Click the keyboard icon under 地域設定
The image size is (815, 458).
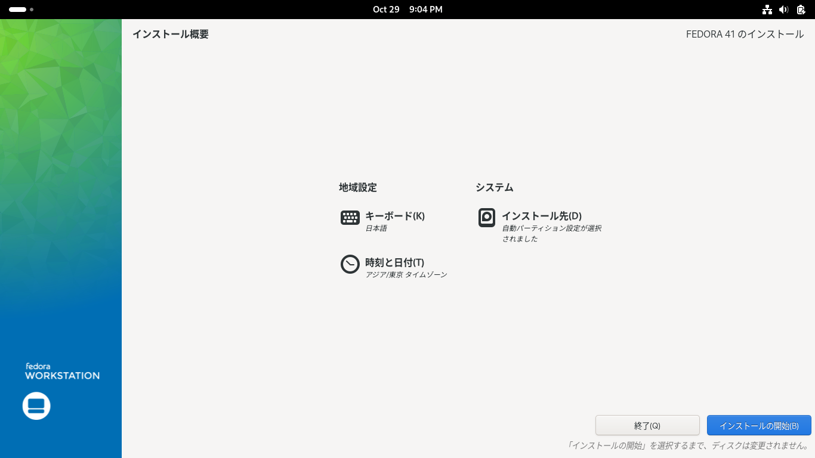pos(350,218)
